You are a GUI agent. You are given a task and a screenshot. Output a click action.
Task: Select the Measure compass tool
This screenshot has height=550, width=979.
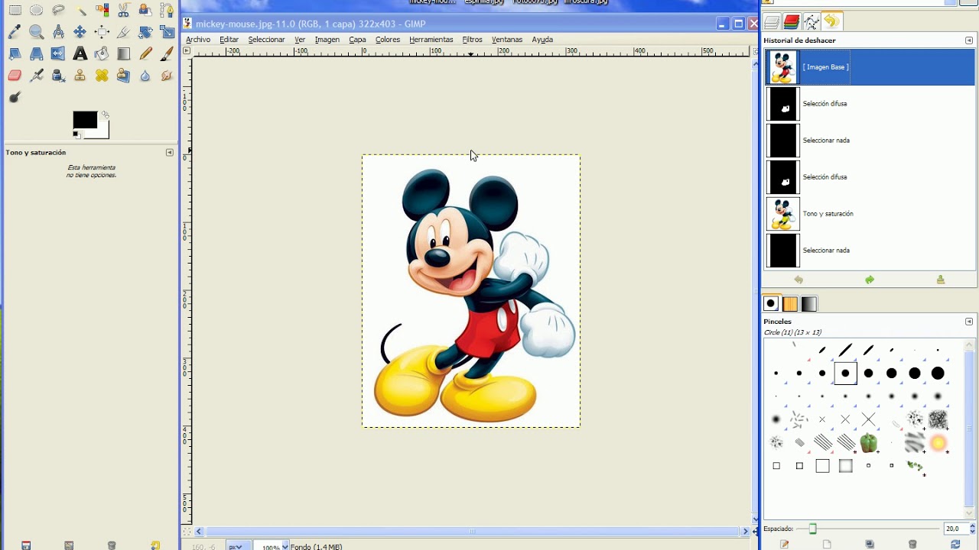pyautogui.click(x=58, y=32)
